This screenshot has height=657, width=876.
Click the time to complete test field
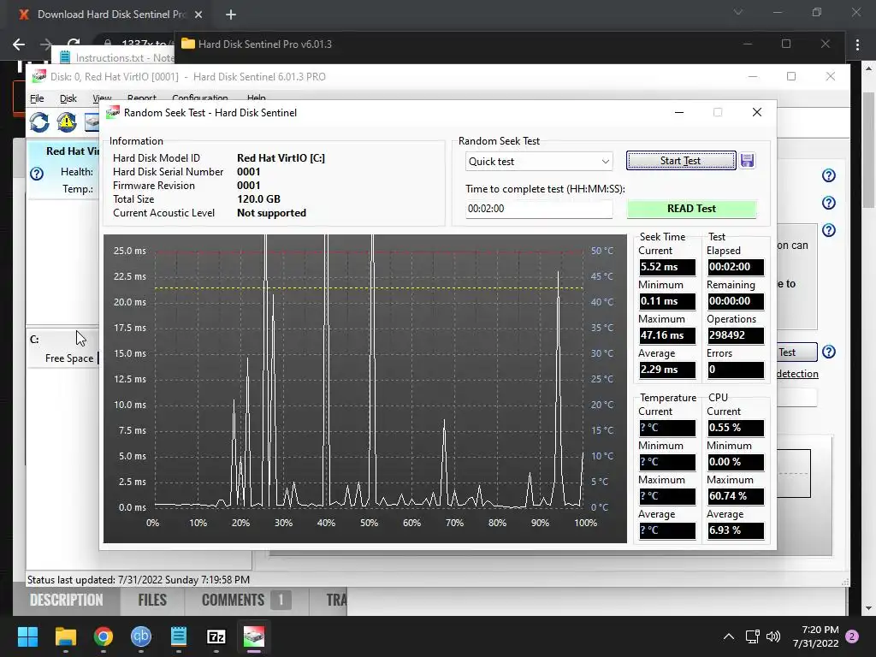tap(539, 209)
